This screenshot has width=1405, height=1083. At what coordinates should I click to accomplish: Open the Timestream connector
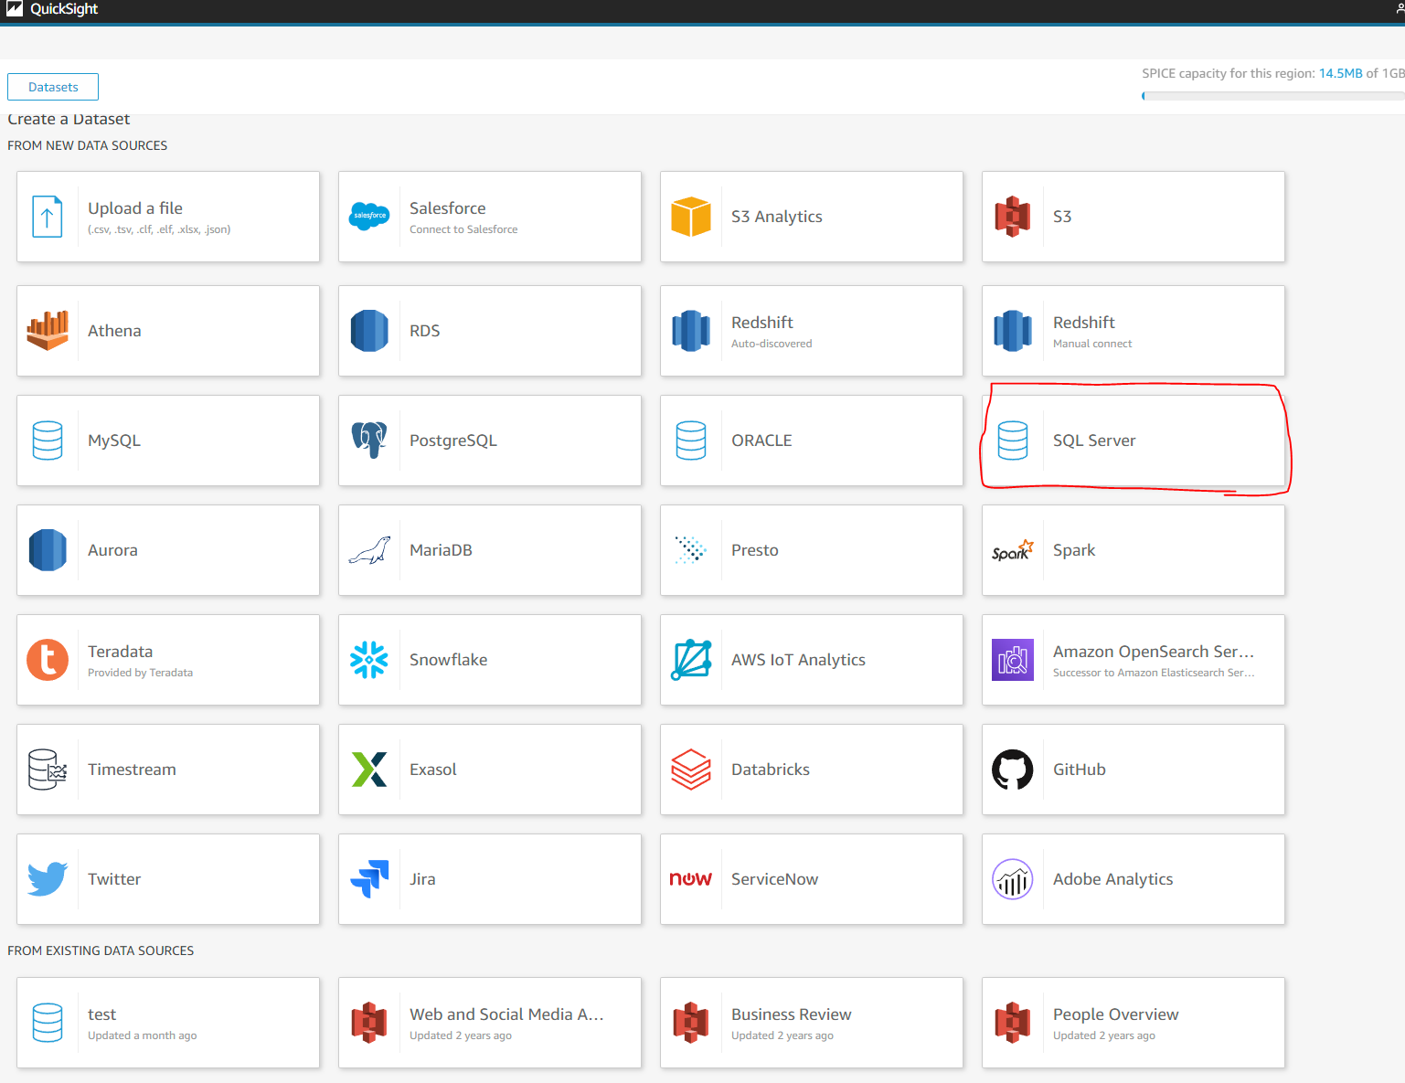point(168,770)
